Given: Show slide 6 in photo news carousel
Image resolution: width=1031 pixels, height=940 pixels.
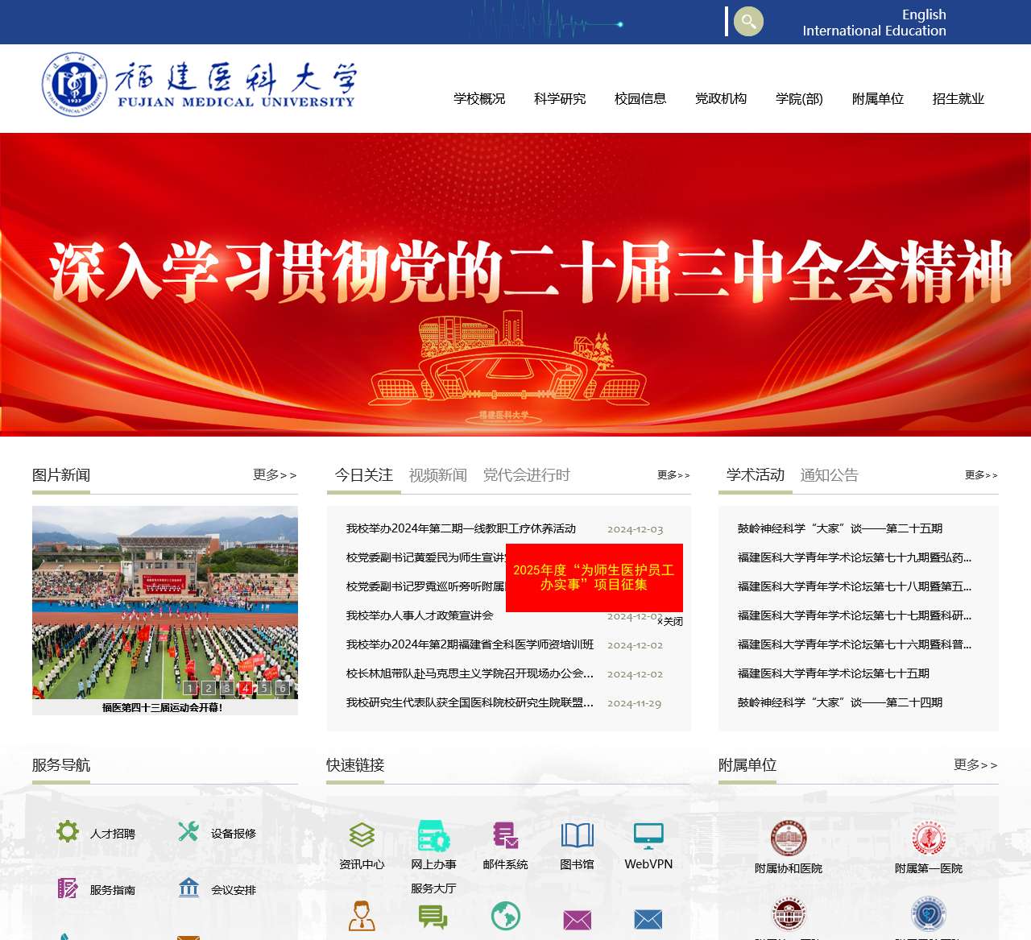Looking at the screenshot, I should click(x=282, y=688).
